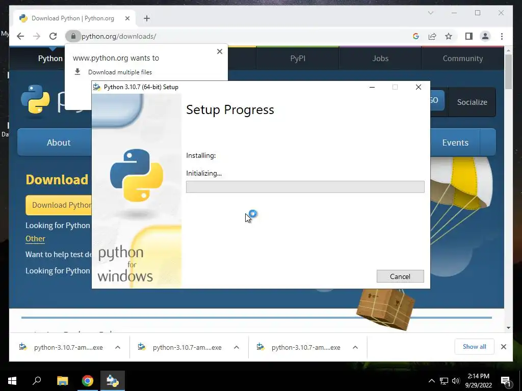Click the Chrome forward arrow

(37, 36)
